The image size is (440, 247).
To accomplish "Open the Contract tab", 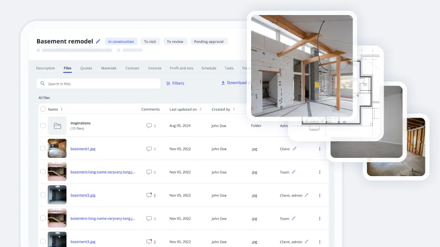I will point(132,68).
